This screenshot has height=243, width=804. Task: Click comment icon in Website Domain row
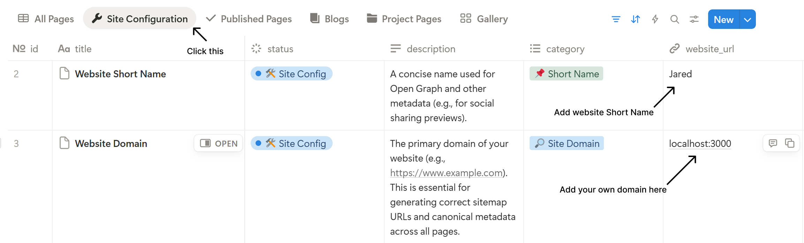coord(773,143)
